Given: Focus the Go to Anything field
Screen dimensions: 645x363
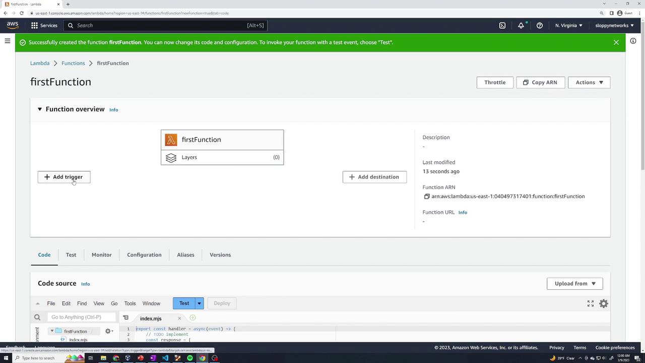Looking at the screenshot, I should pos(82,317).
